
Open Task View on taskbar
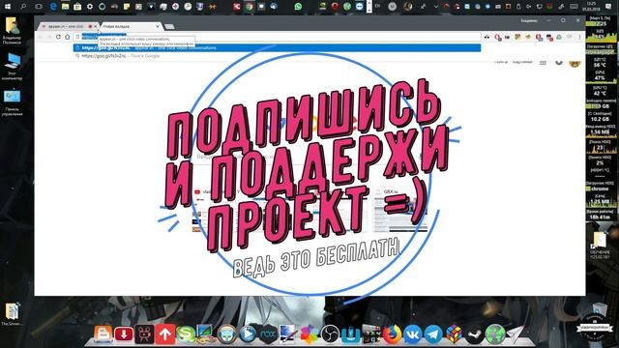pyautogui.click(x=39, y=7)
